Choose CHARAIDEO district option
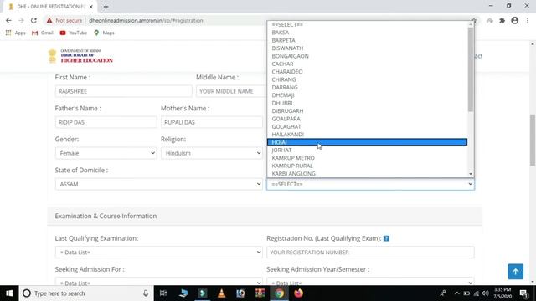Image resolution: width=536 pixels, height=301 pixels. point(367,72)
